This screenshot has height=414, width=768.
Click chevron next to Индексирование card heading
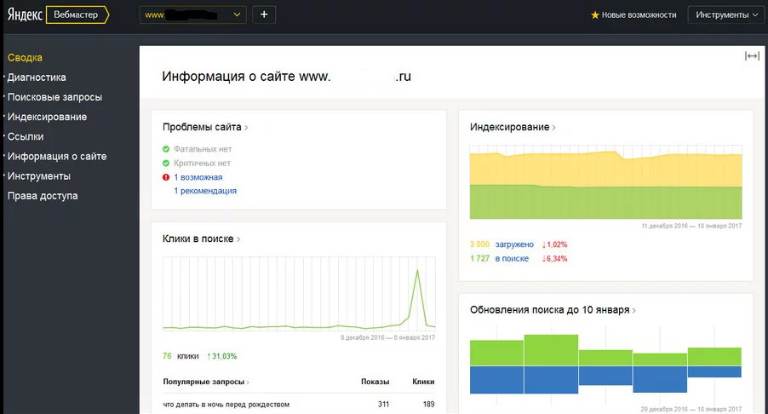click(554, 128)
